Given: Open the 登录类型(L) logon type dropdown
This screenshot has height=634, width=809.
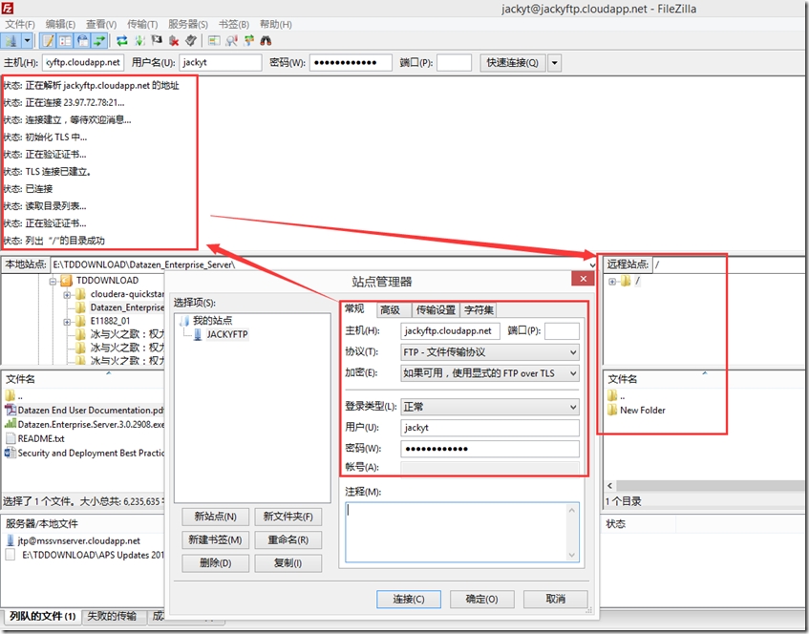Looking at the screenshot, I should (x=490, y=407).
